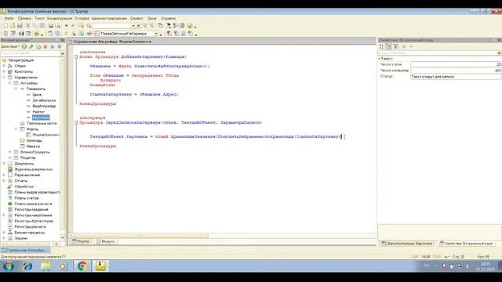The image size is (502, 282).
Task: Open the Конфигурация menu
Action: (x=60, y=19)
